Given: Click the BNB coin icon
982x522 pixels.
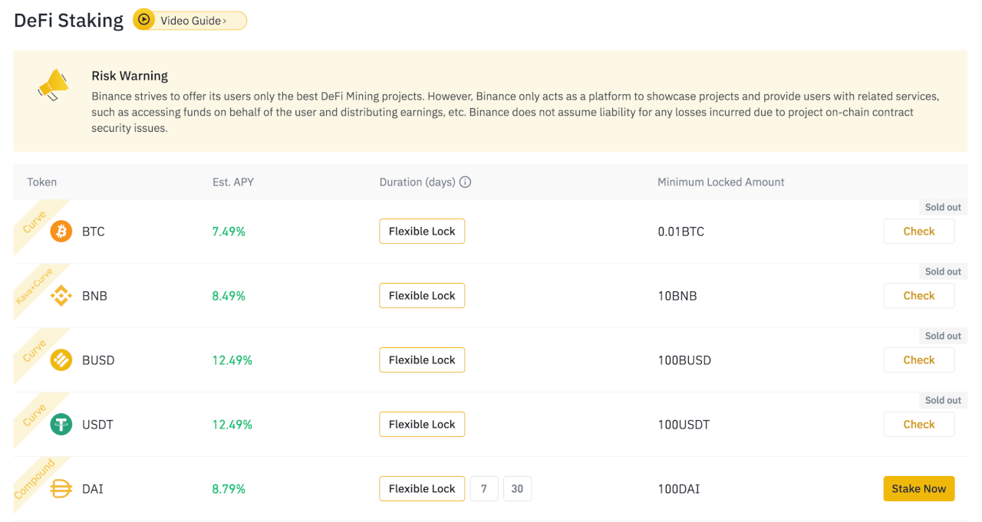Looking at the screenshot, I should [x=61, y=296].
